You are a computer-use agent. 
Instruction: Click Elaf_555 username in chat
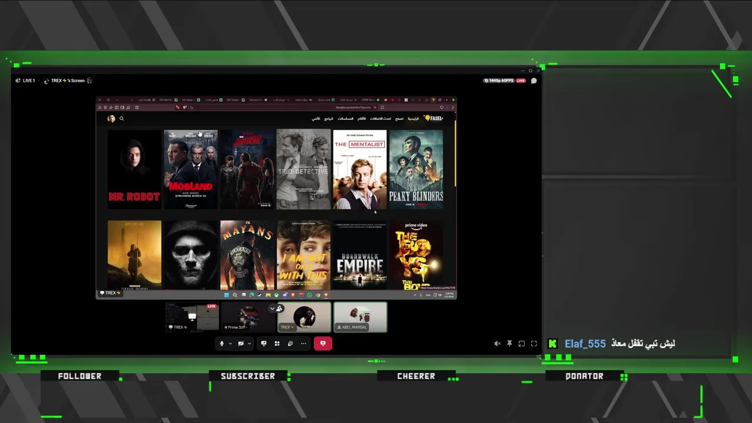(585, 344)
